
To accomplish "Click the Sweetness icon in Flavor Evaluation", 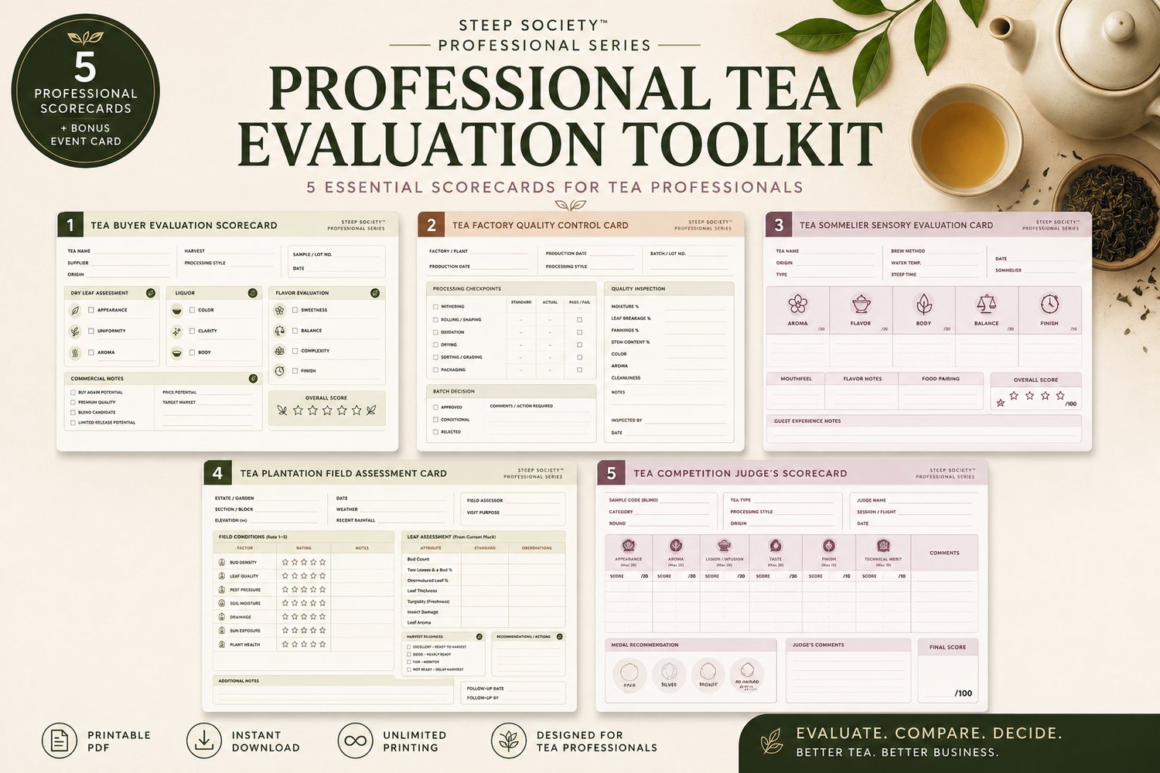I will point(279,310).
